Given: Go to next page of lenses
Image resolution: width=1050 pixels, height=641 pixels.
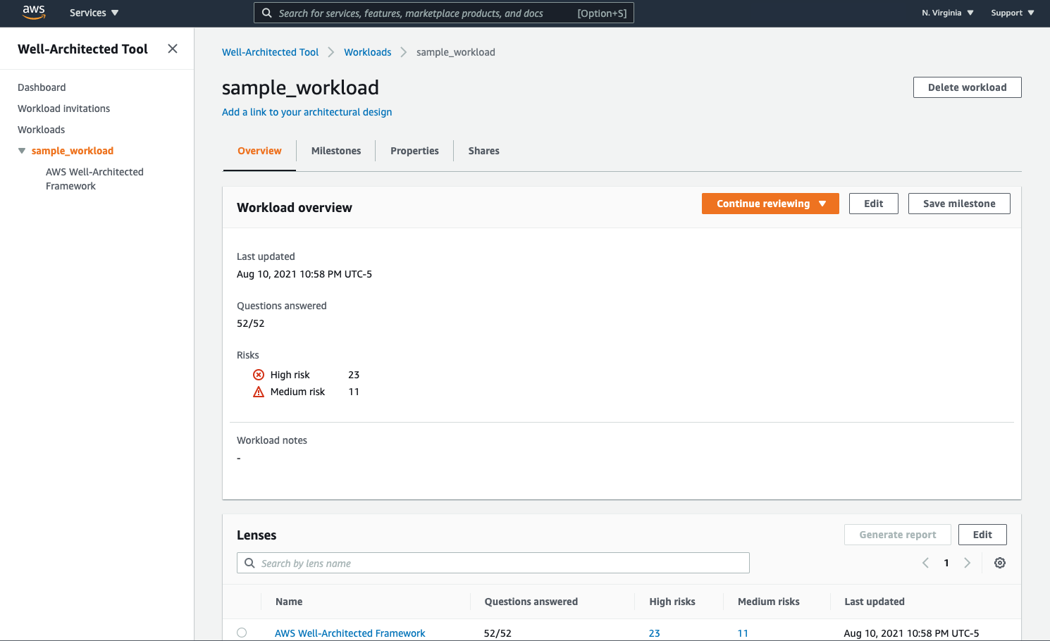Looking at the screenshot, I should click(968, 563).
